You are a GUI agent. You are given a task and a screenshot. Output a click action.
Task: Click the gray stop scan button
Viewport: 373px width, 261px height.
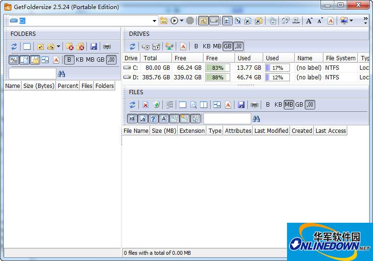[x=190, y=21]
